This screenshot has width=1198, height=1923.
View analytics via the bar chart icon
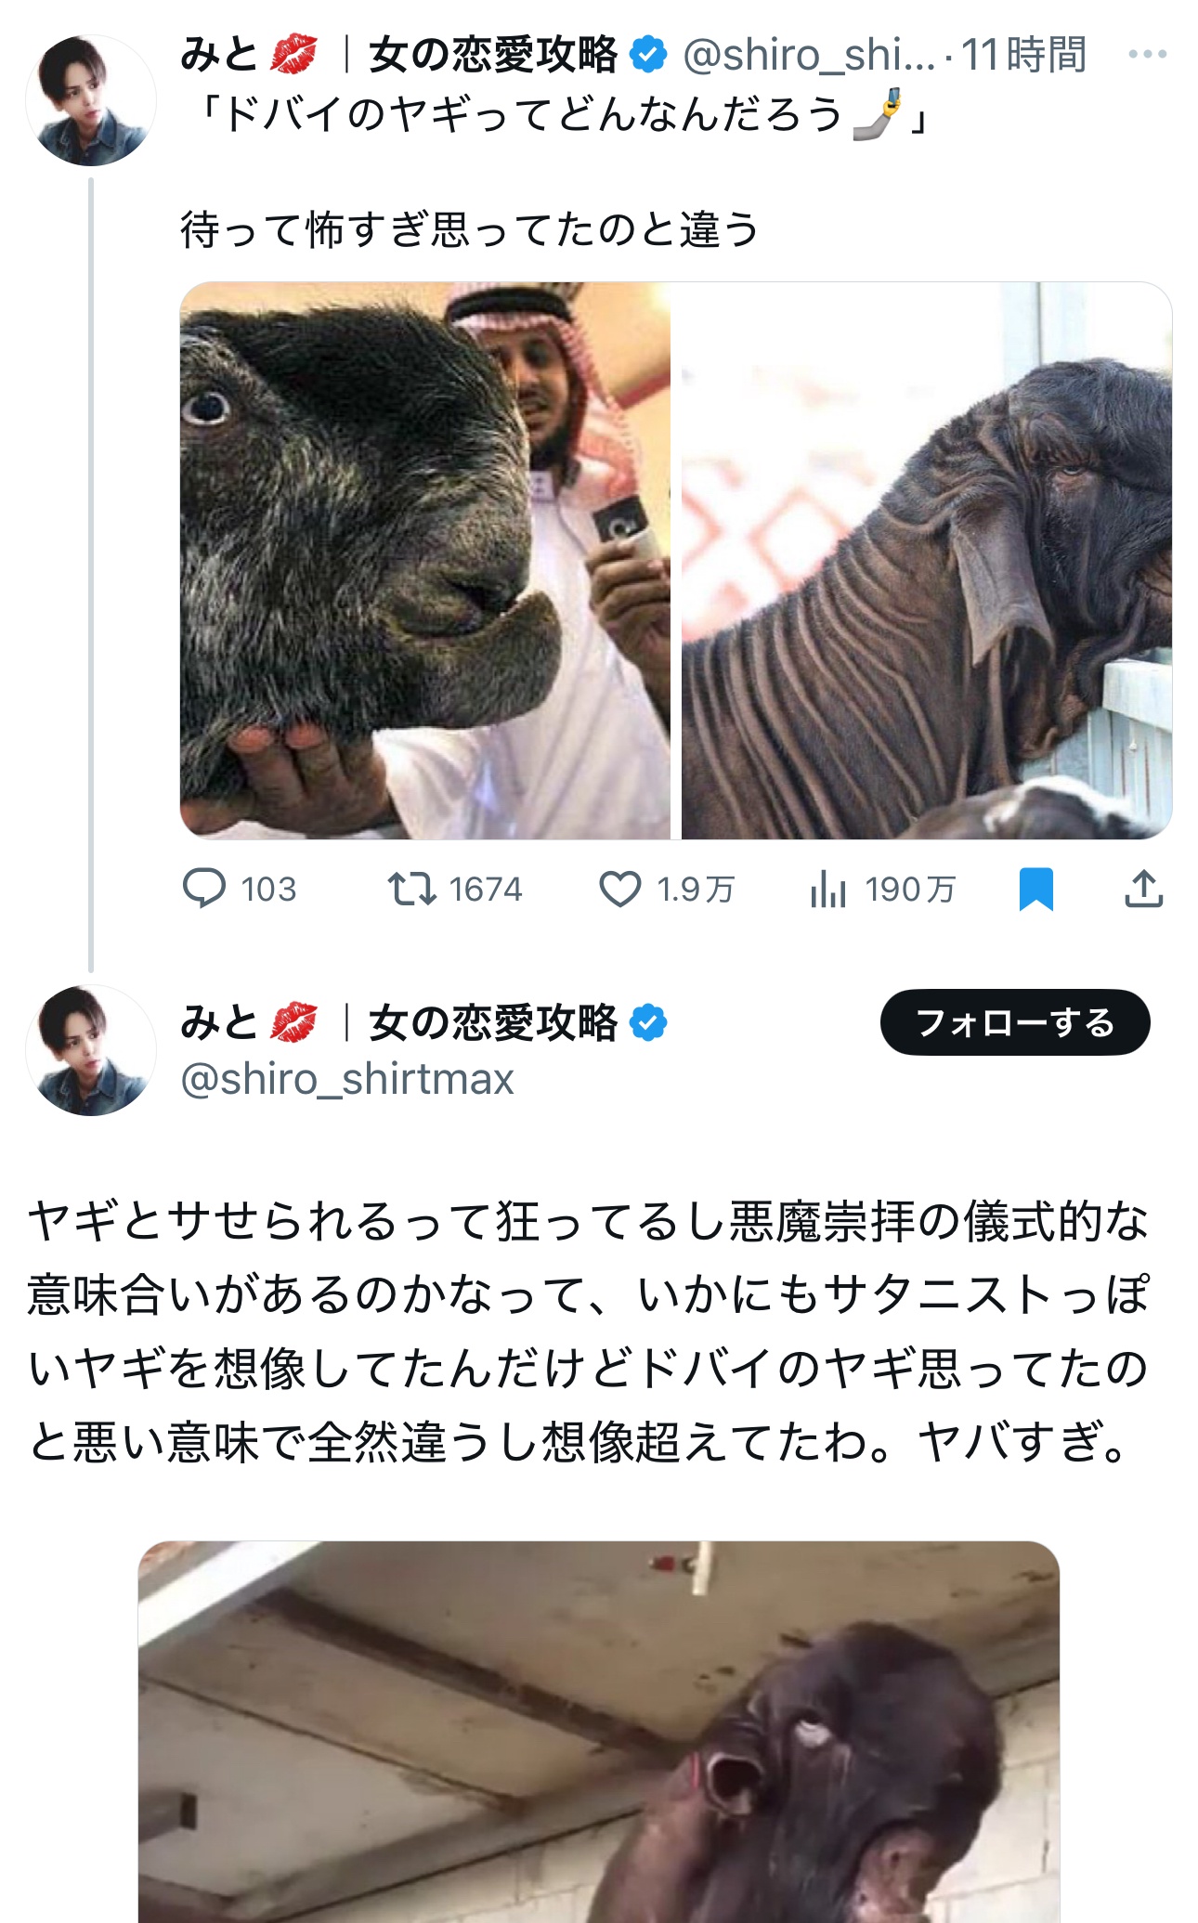pyautogui.click(x=827, y=889)
